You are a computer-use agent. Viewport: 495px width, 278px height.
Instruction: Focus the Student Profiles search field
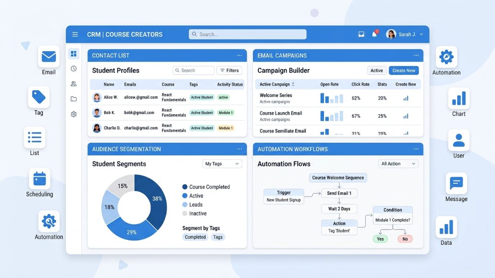(x=194, y=70)
